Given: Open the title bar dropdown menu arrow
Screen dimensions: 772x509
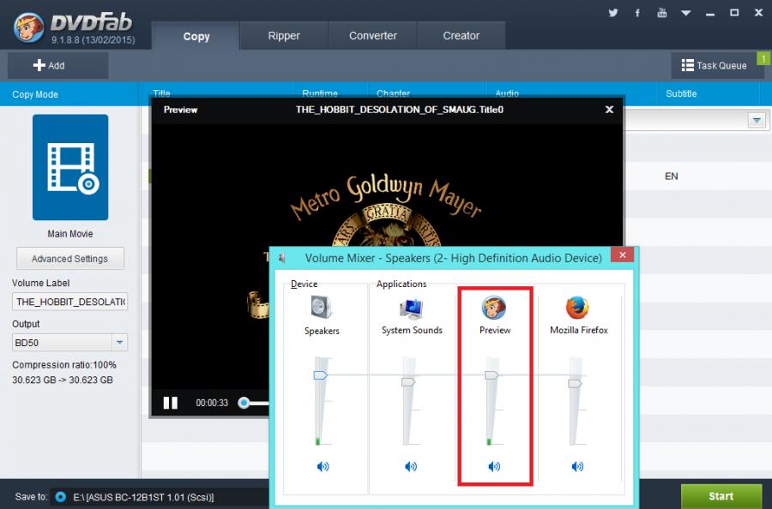Looking at the screenshot, I should coord(686,13).
